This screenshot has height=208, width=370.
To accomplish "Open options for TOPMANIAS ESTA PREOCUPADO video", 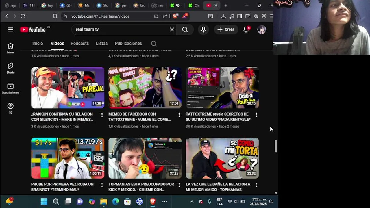I will 179,185.
